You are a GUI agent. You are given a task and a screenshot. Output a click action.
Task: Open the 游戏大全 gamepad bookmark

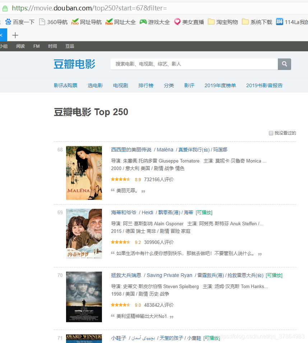coord(155,22)
